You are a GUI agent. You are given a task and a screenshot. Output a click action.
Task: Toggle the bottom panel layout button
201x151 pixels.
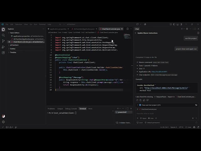pyautogui.click(x=177, y=24)
